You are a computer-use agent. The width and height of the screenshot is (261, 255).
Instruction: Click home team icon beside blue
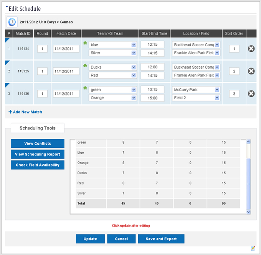(x=85, y=43)
